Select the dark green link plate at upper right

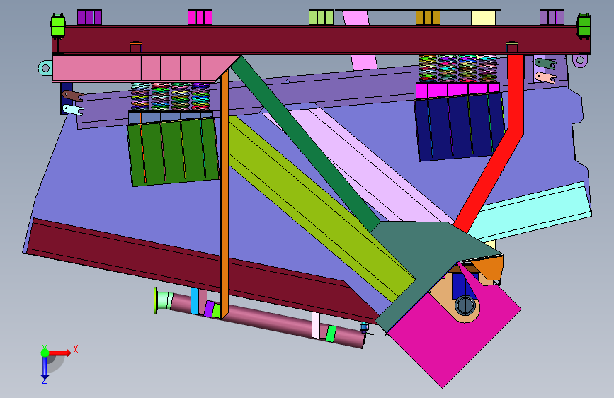click(545, 64)
